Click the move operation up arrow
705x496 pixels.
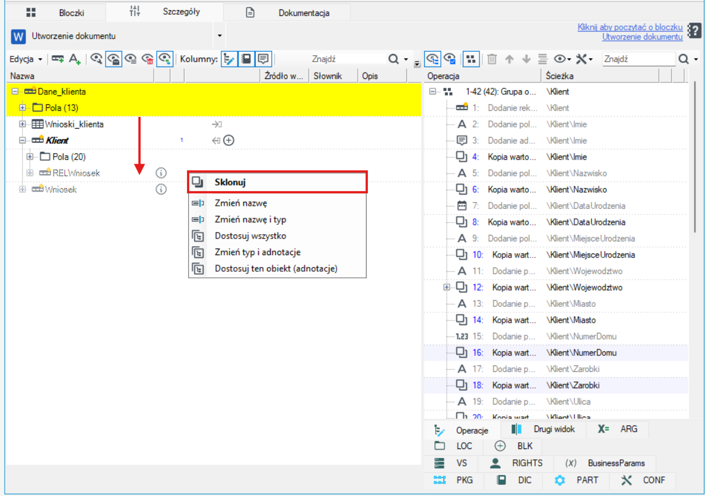[509, 59]
